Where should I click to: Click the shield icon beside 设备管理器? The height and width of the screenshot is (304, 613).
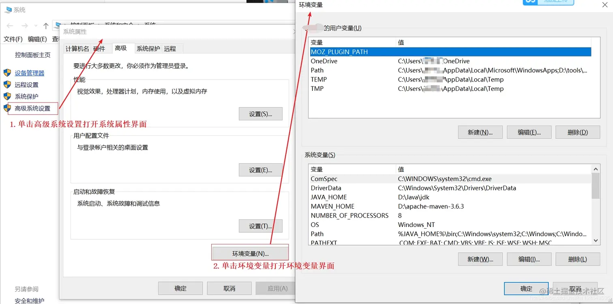click(7, 73)
